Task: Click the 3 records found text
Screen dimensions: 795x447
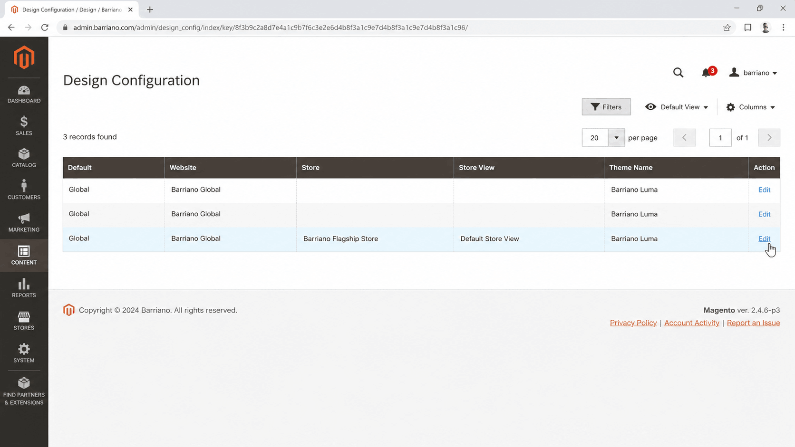Action: [x=90, y=137]
